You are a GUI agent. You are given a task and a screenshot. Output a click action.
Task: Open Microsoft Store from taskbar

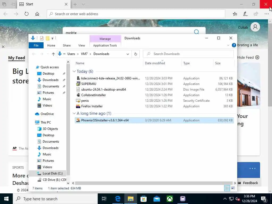(x=143, y=199)
